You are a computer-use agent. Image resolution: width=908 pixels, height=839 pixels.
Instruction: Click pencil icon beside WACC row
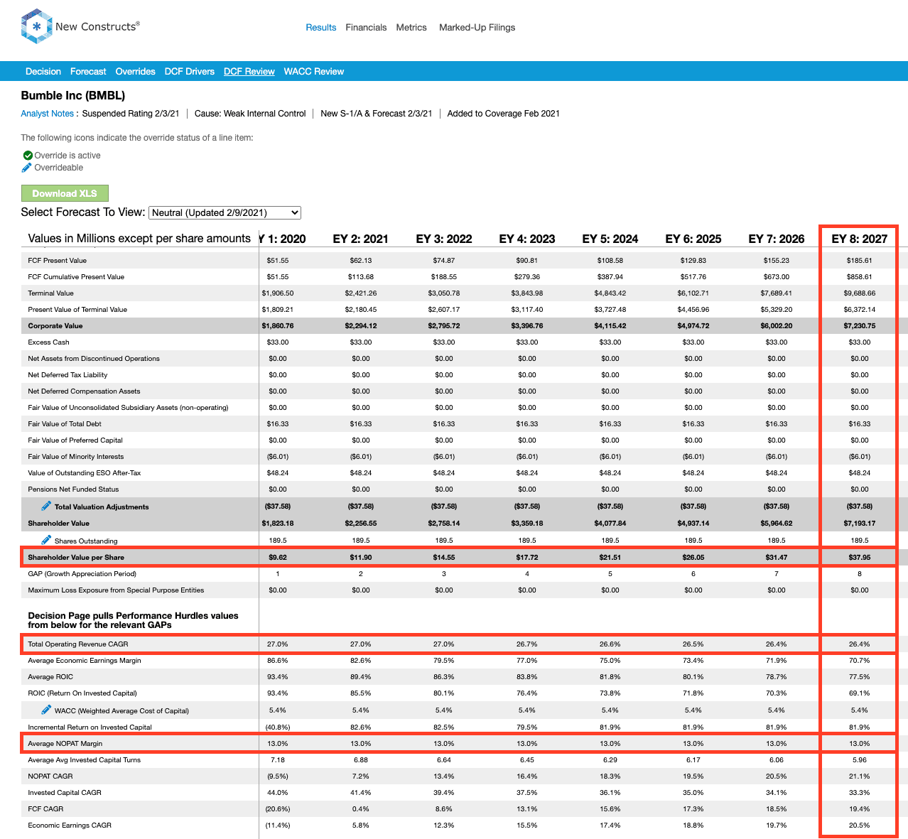pos(46,710)
